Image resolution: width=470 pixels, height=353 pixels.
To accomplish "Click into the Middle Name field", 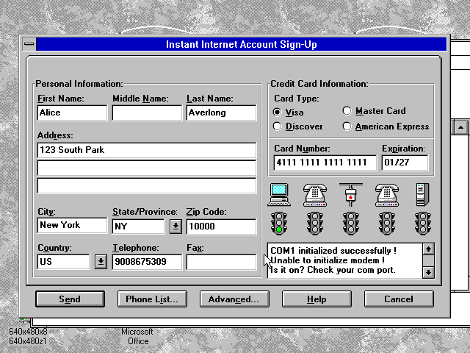I will point(147,113).
